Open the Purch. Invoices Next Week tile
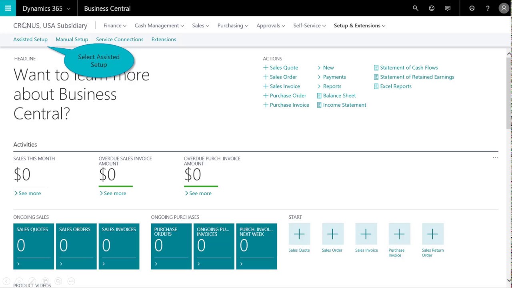512x288 pixels. pos(256,246)
